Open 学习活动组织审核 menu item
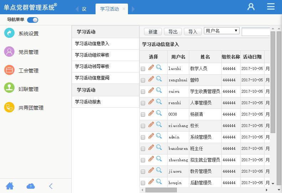 (106, 55)
